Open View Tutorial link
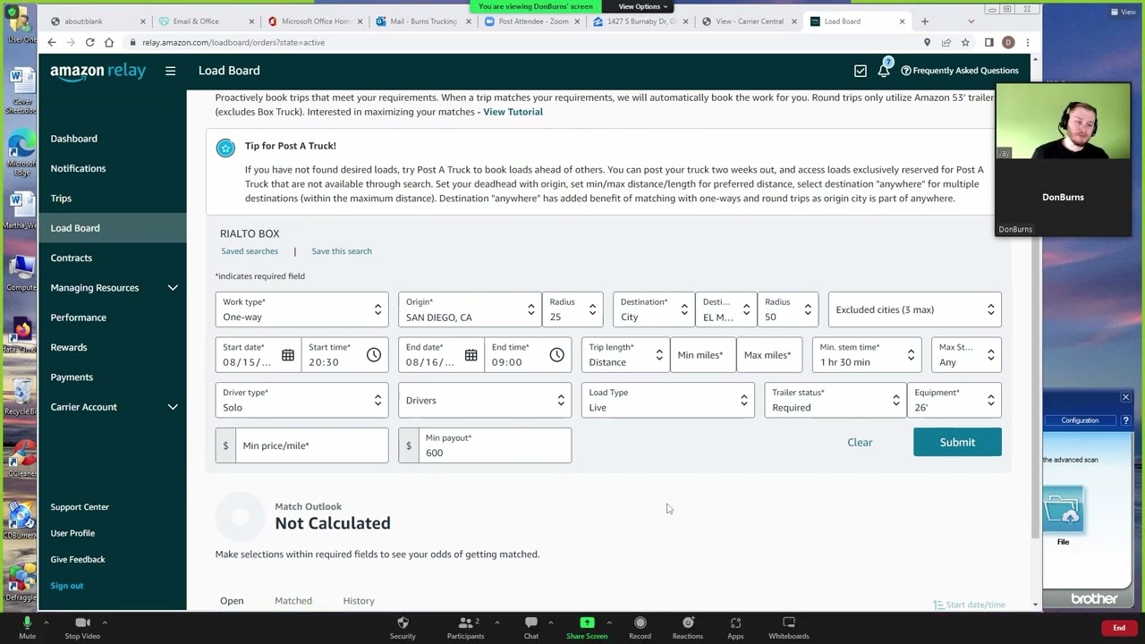1145x644 pixels. click(x=513, y=112)
